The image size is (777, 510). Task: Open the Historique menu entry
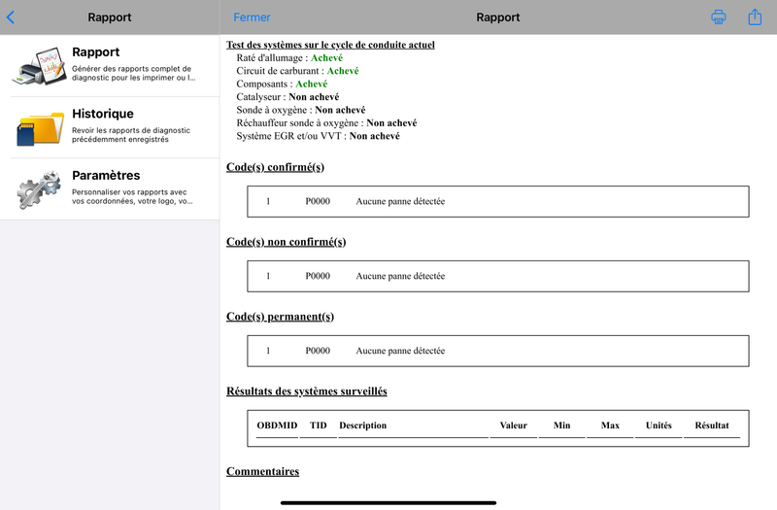point(110,128)
